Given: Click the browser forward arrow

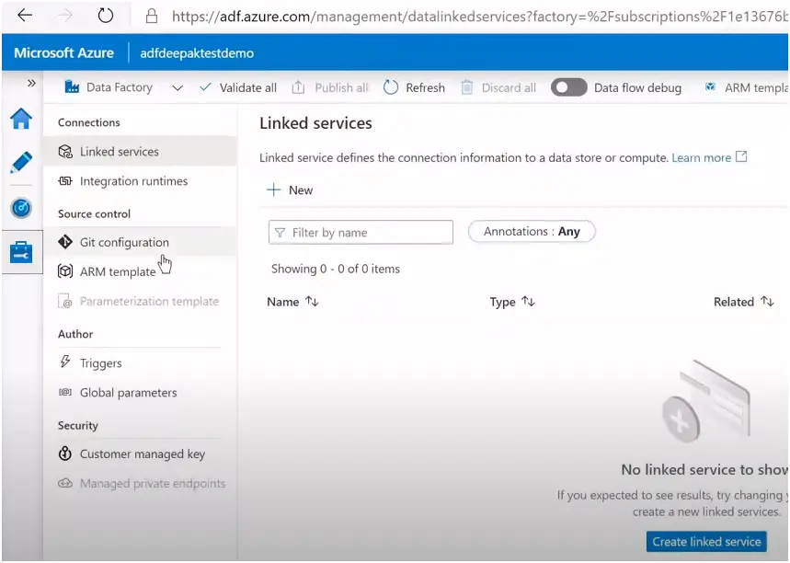Looking at the screenshot, I should [x=65, y=16].
